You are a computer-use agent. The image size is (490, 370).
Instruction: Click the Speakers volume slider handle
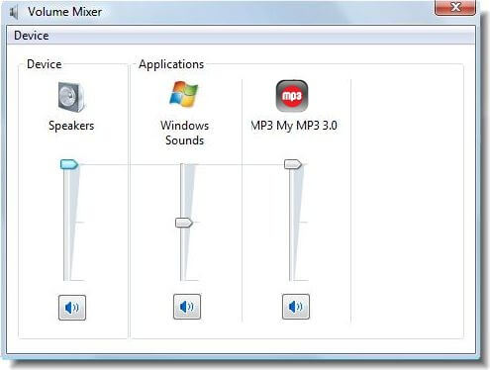[x=69, y=164]
